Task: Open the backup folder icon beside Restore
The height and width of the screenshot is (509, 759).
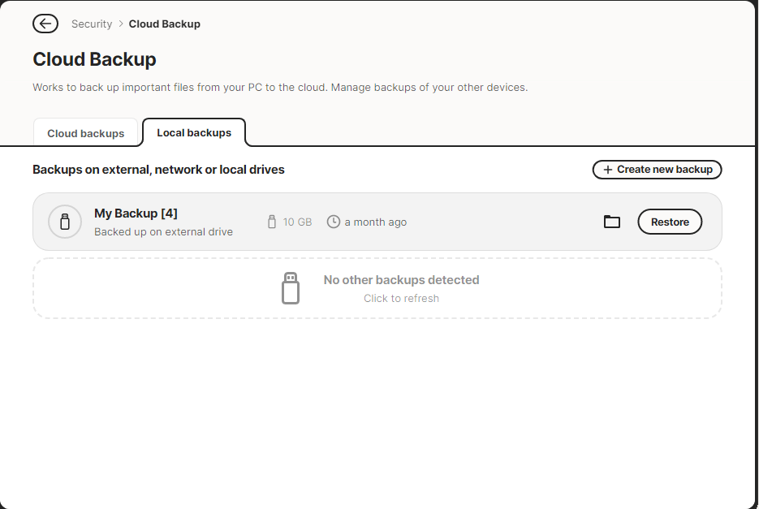Action: (612, 222)
